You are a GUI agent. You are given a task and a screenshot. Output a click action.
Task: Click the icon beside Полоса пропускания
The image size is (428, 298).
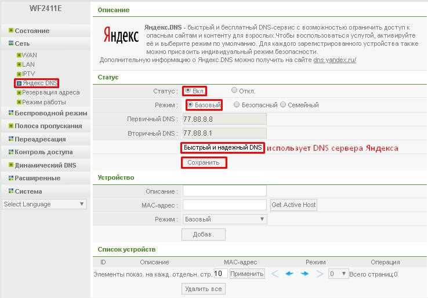(x=11, y=126)
